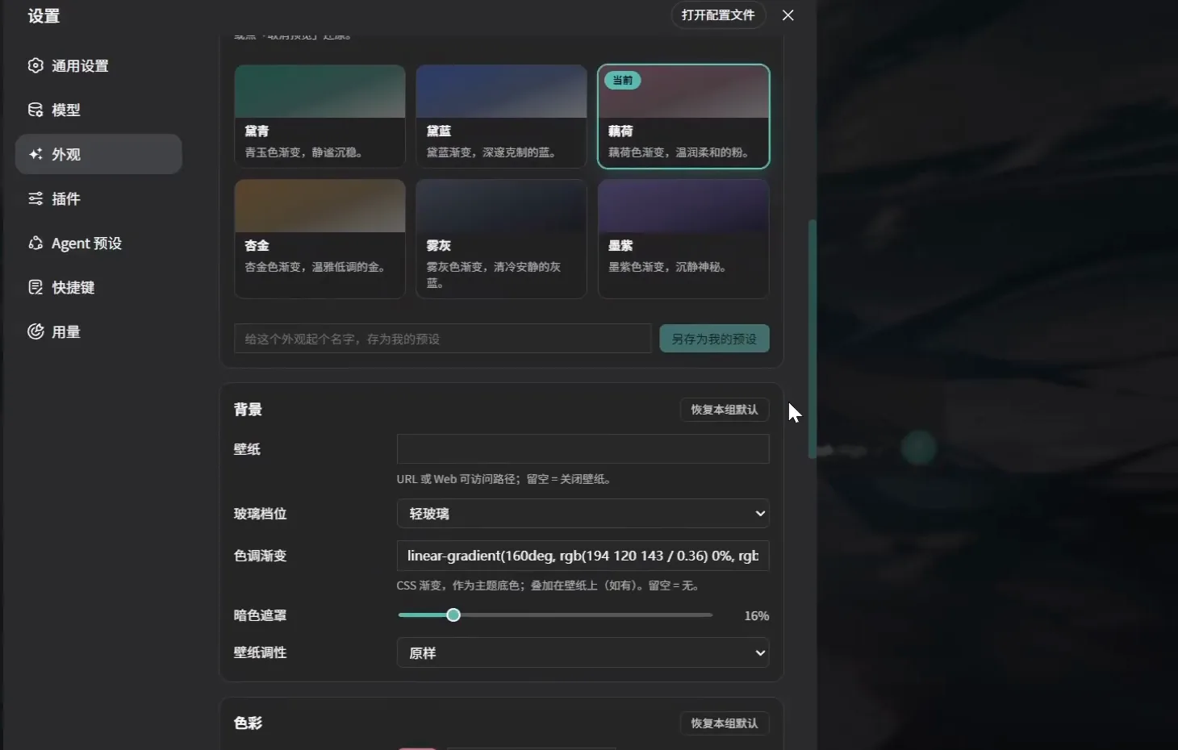The height and width of the screenshot is (750, 1178).
Task: Switch to 模型 settings
Action: (98, 110)
